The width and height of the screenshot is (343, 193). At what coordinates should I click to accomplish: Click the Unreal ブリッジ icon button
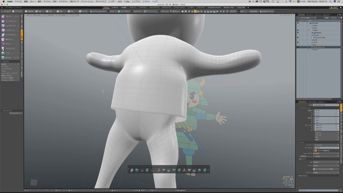(267, 12)
